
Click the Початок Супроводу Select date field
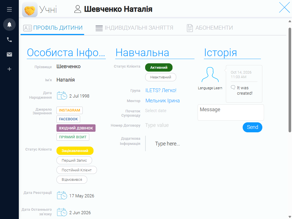coord(156,111)
